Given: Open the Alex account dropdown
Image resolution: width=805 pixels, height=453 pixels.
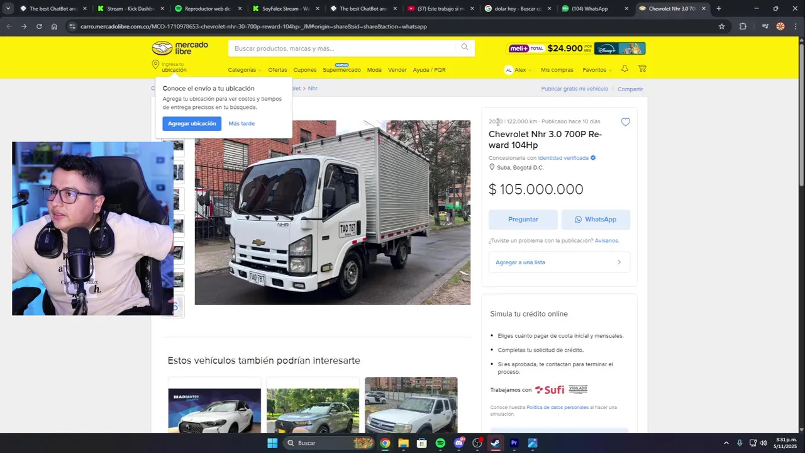Looking at the screenshot, I should 518,70.
